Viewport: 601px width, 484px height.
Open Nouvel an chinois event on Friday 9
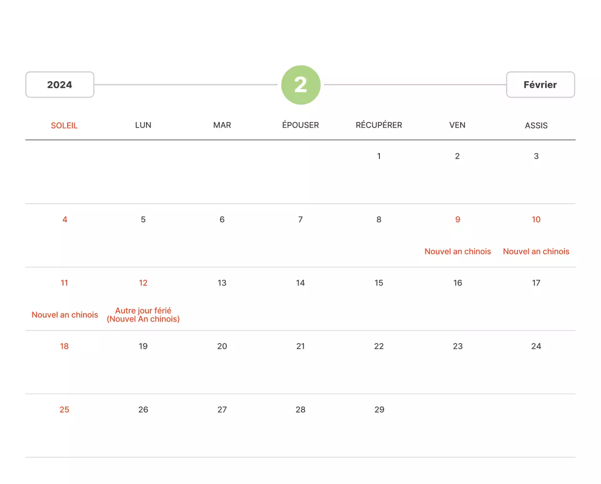pyautogui.click(x=457, y=252)
